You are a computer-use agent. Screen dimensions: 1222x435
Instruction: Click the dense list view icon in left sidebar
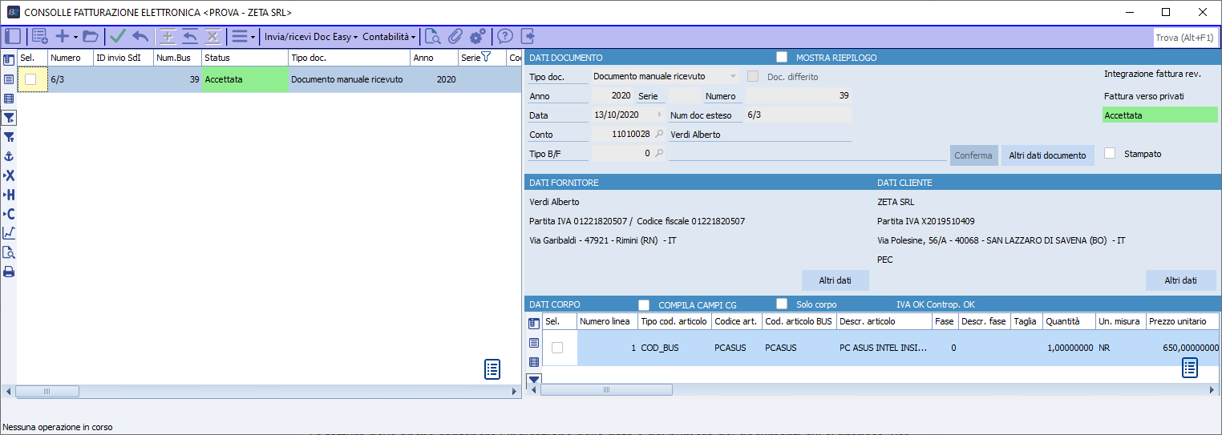(x=9, y=99)
